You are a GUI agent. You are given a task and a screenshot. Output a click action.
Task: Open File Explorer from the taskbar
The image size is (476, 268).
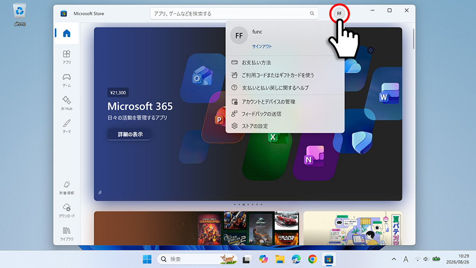[x=280, y=259]
